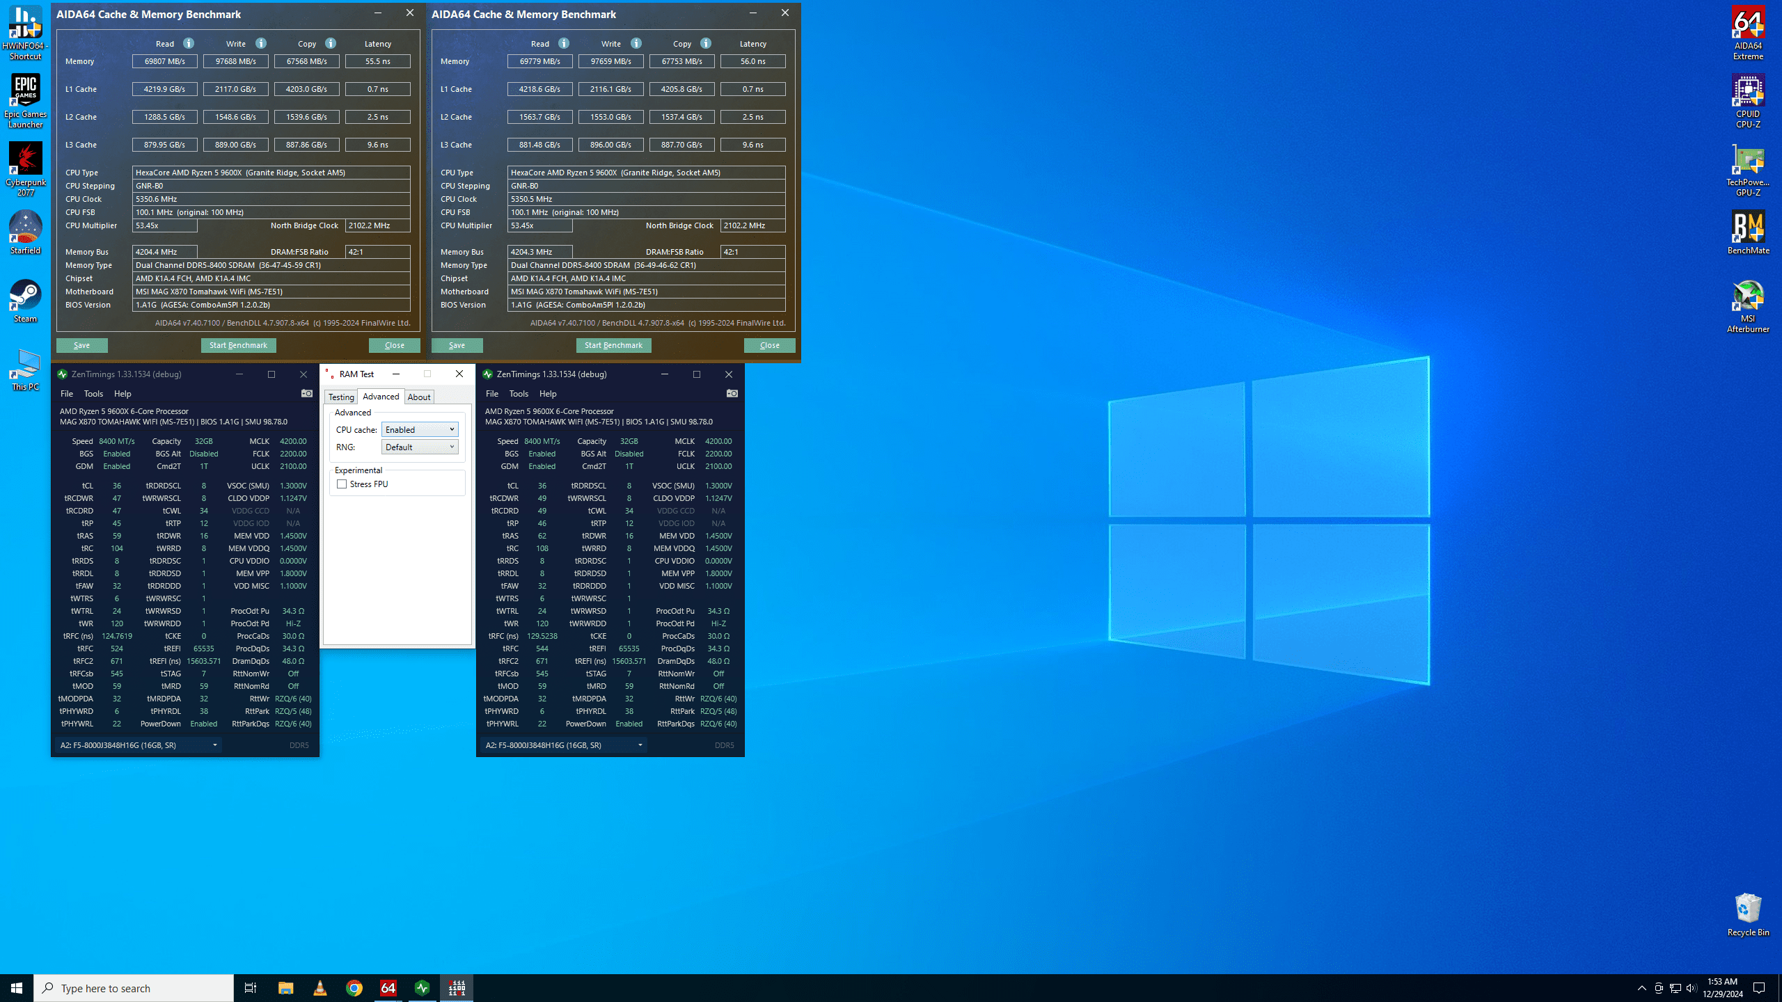The height and width of the screenshot is (1002, 1782).
Task: Click the Windows Start button
Action: point(17,988)
